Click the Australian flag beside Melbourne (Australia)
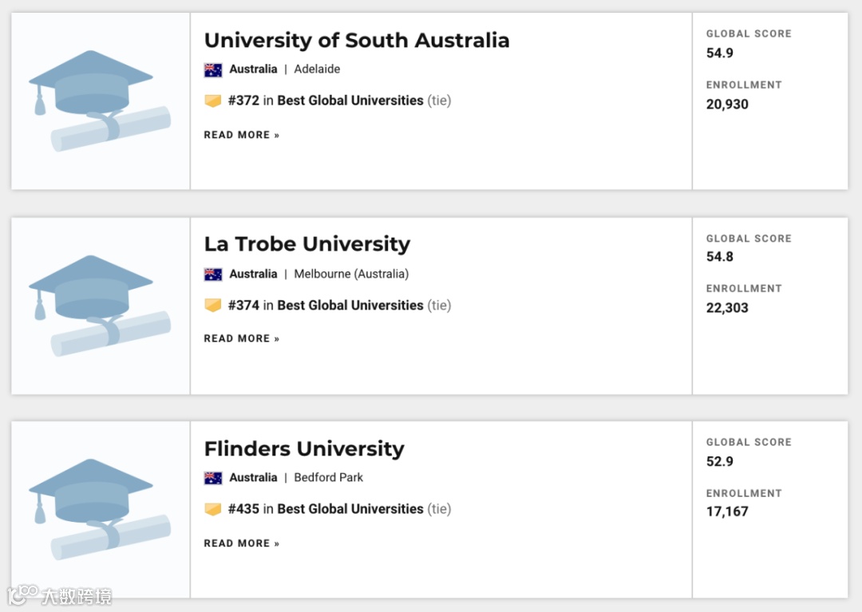This screenshot has height=612, width=862. coord(213,274)
